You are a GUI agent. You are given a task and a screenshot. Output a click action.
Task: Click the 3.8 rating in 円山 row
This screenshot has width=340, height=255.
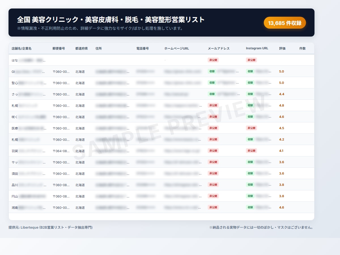282,196
